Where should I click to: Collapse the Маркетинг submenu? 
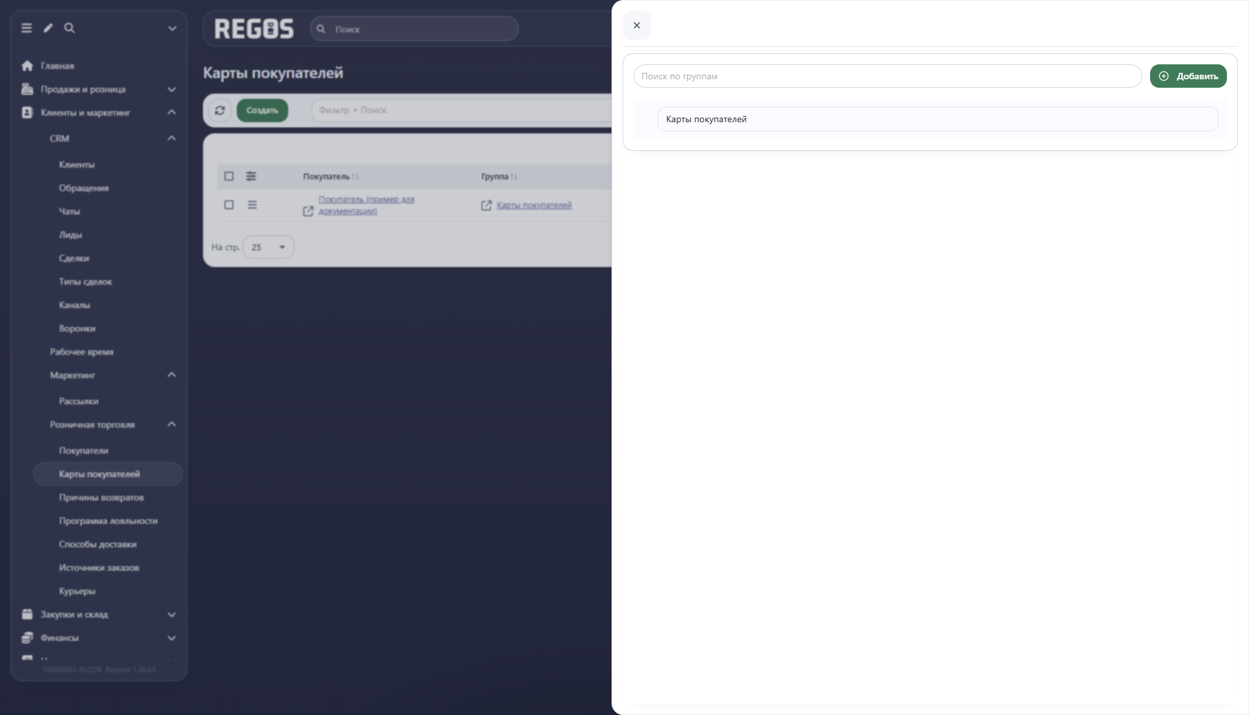pyautogui.click(x=172, y=375)
